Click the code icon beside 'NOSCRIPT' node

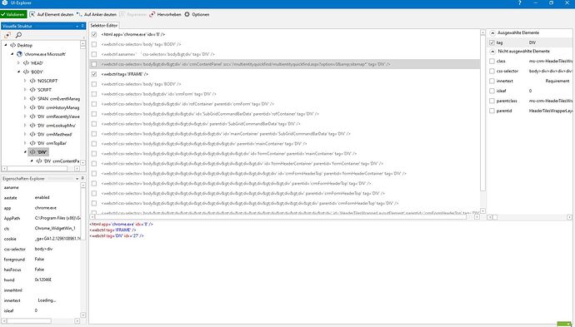(x=32, y=81)
